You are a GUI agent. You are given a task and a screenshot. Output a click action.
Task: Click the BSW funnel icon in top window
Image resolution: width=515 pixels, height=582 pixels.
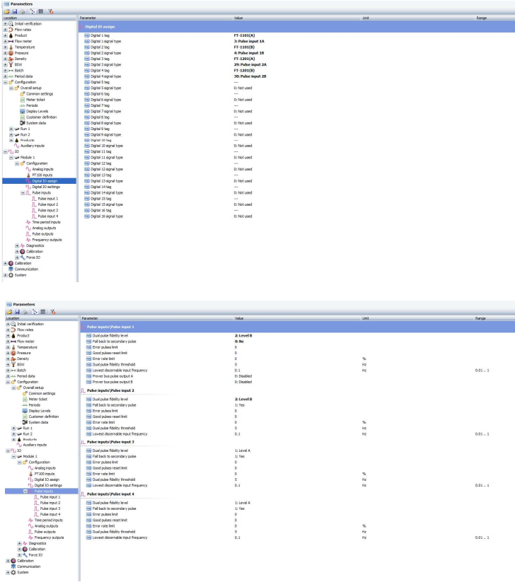11,64
